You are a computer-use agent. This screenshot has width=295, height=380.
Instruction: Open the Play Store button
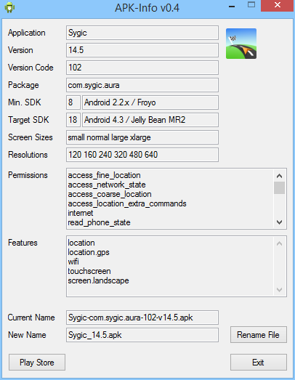(37, 363)
